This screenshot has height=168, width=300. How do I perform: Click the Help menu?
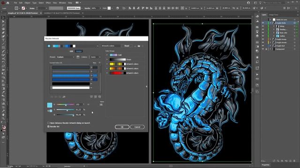click(x=70, y=3)
